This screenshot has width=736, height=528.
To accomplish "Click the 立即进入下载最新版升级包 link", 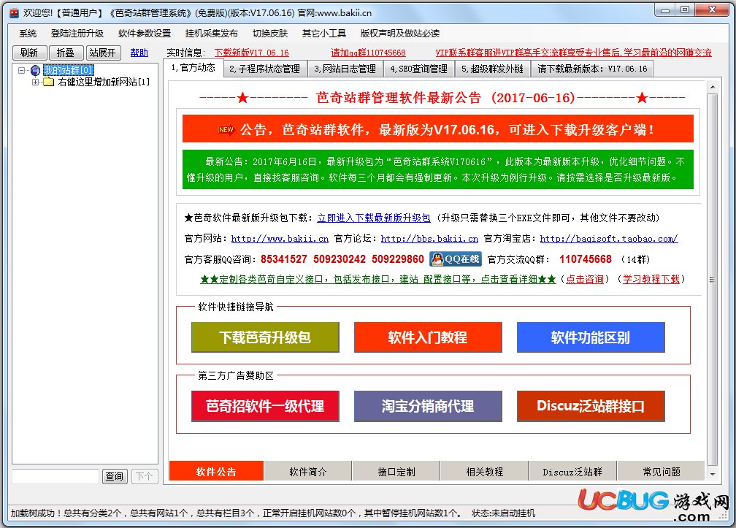I will pyautogui.click(x=374, y=218).
